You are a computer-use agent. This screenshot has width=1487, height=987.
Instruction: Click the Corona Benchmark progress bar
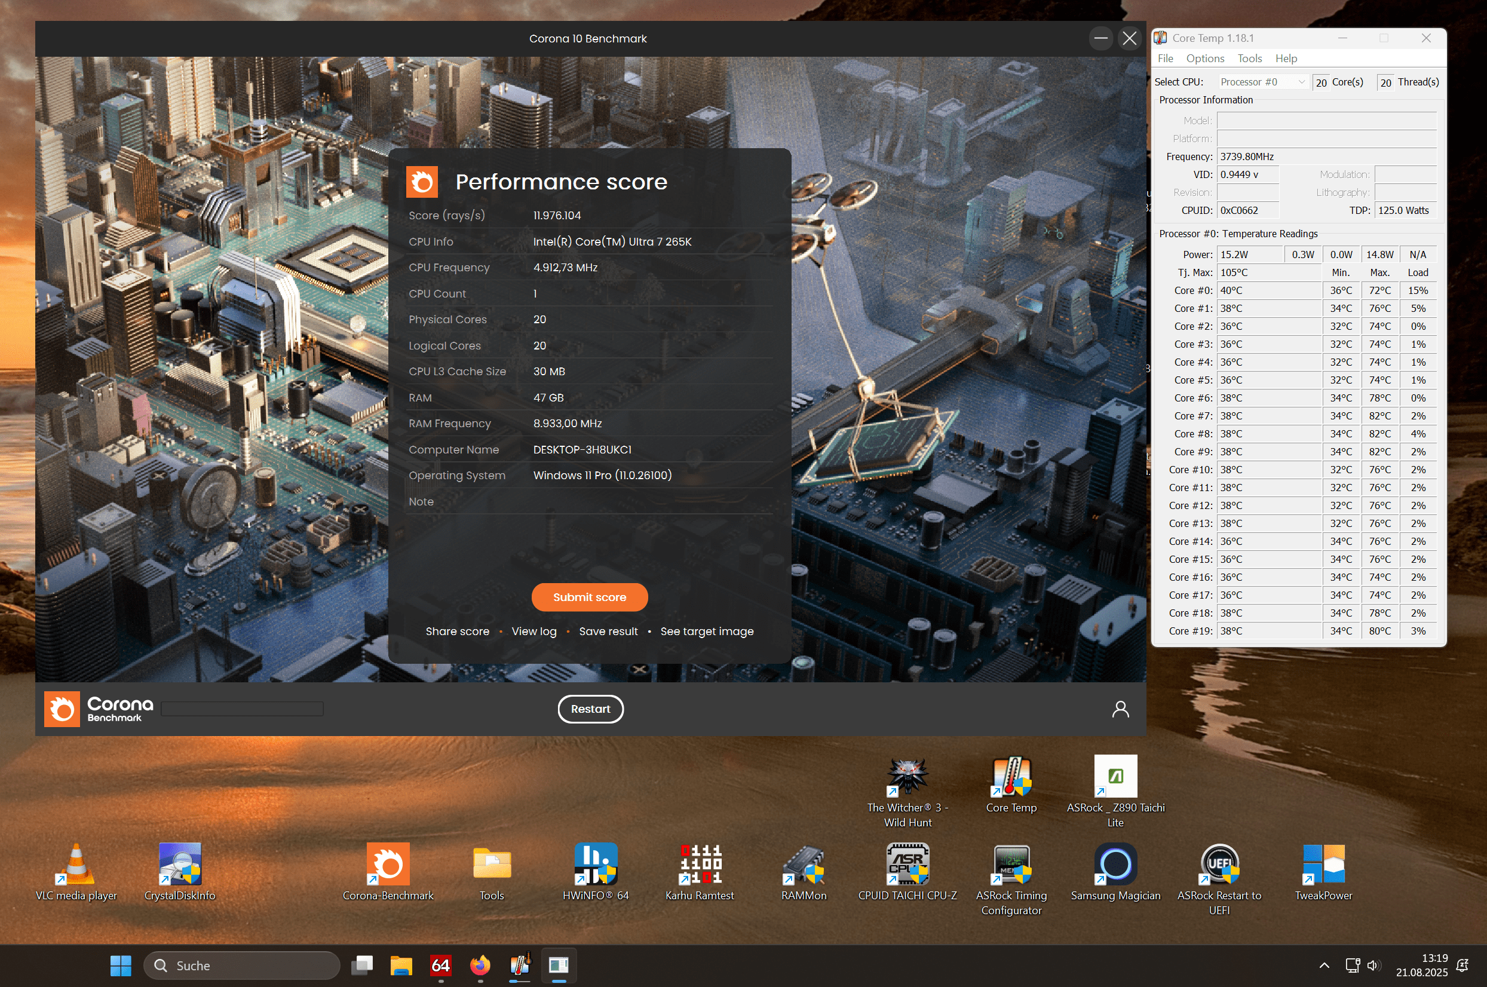(243, 709)
